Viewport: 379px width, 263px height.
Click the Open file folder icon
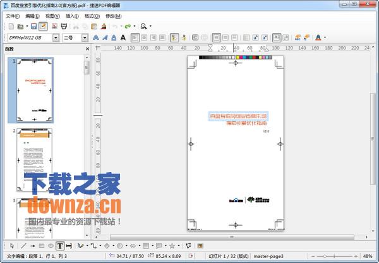(x=21, y=27)
